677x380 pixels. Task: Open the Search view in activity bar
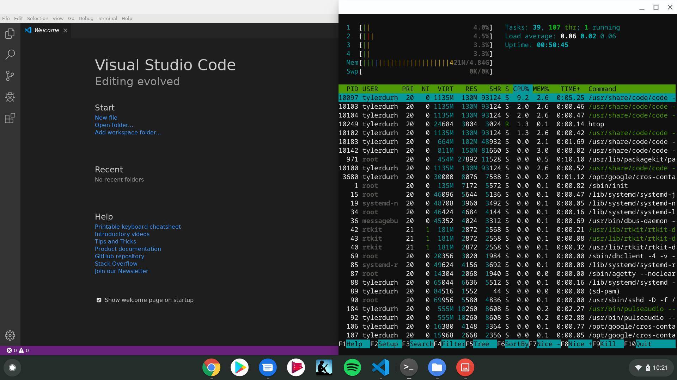[10, 55]
